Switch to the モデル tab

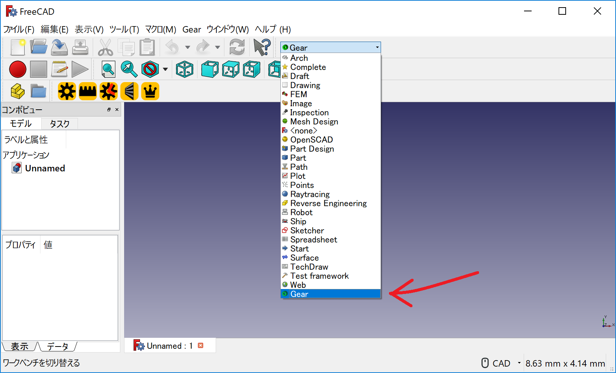pos(21,124)
